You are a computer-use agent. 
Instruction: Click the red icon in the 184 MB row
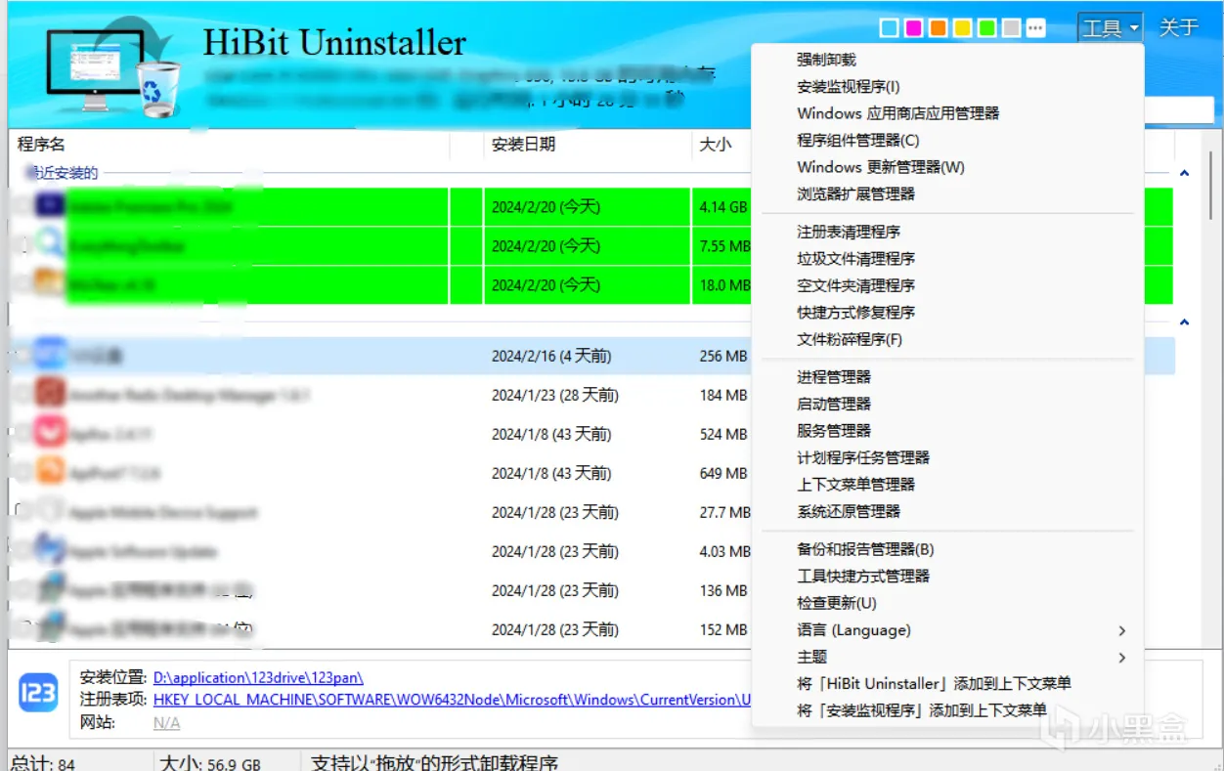tap(51, 395)
